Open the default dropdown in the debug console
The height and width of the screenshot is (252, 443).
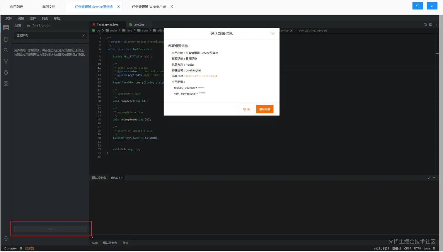coord(117,178)
